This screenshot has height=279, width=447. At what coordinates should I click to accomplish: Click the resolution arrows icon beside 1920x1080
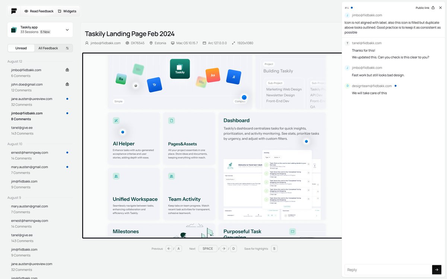pyautogui.click(x=234, y=43)
